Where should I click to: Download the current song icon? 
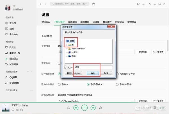pyautogui.click(x=17, y=110)
